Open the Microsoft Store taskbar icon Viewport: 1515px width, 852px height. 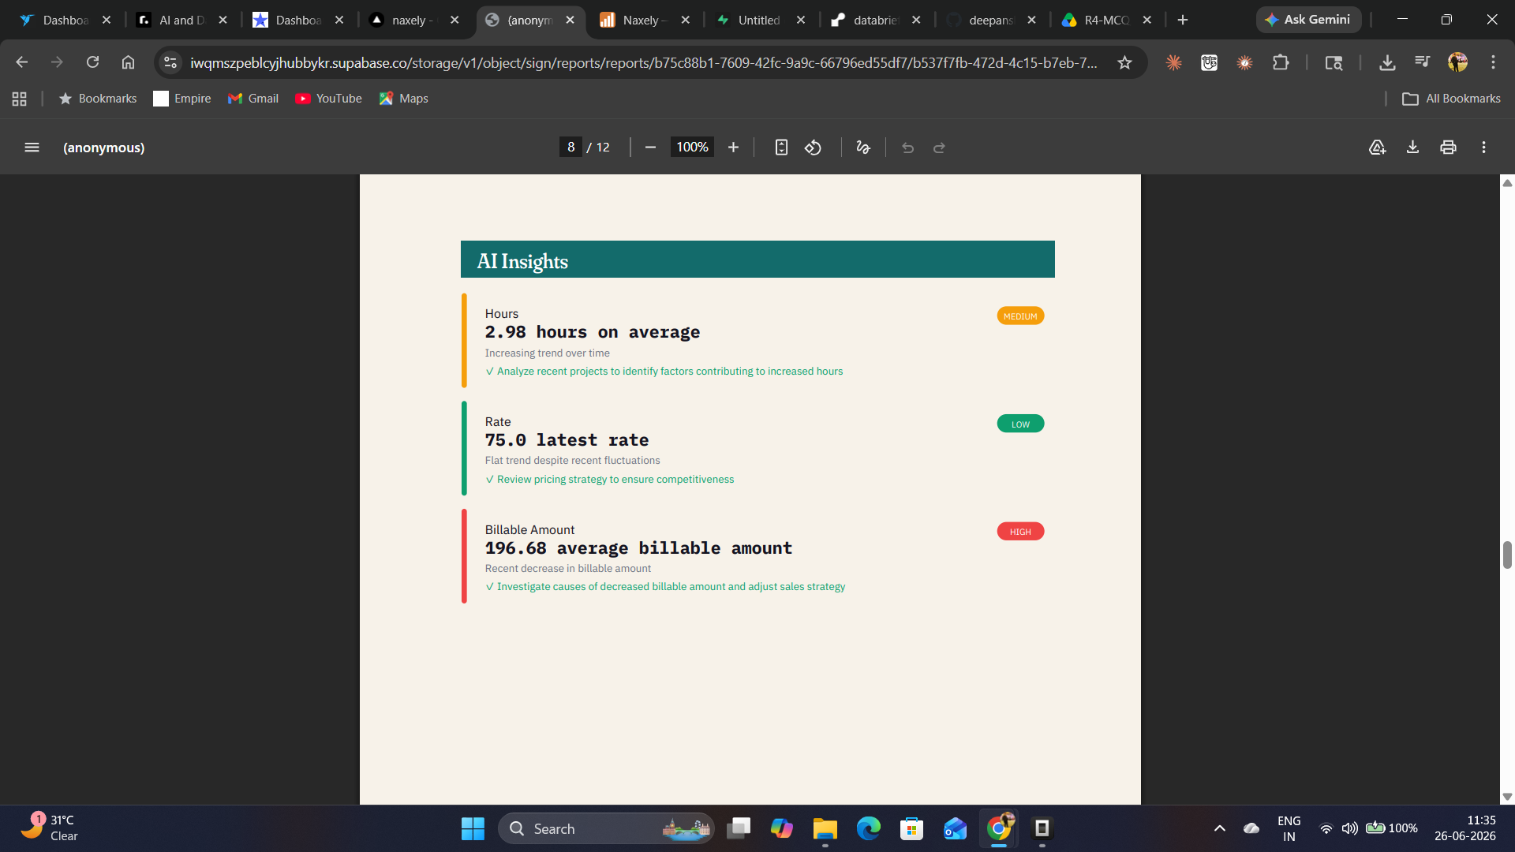point(911,828)
